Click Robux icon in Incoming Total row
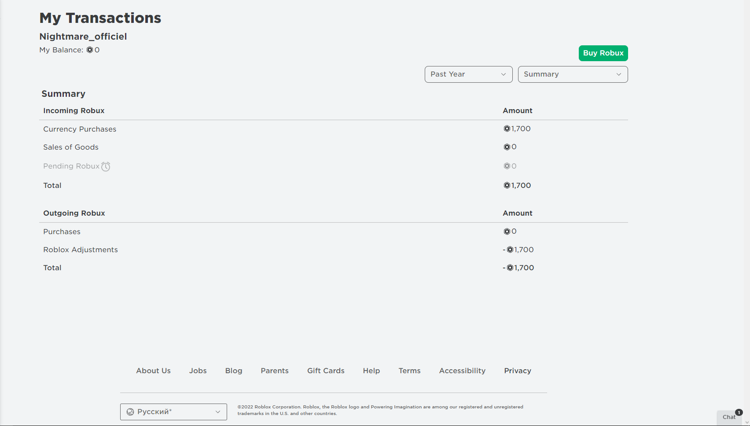Viewport: 750px width, 426px height. tap(507, 186)
